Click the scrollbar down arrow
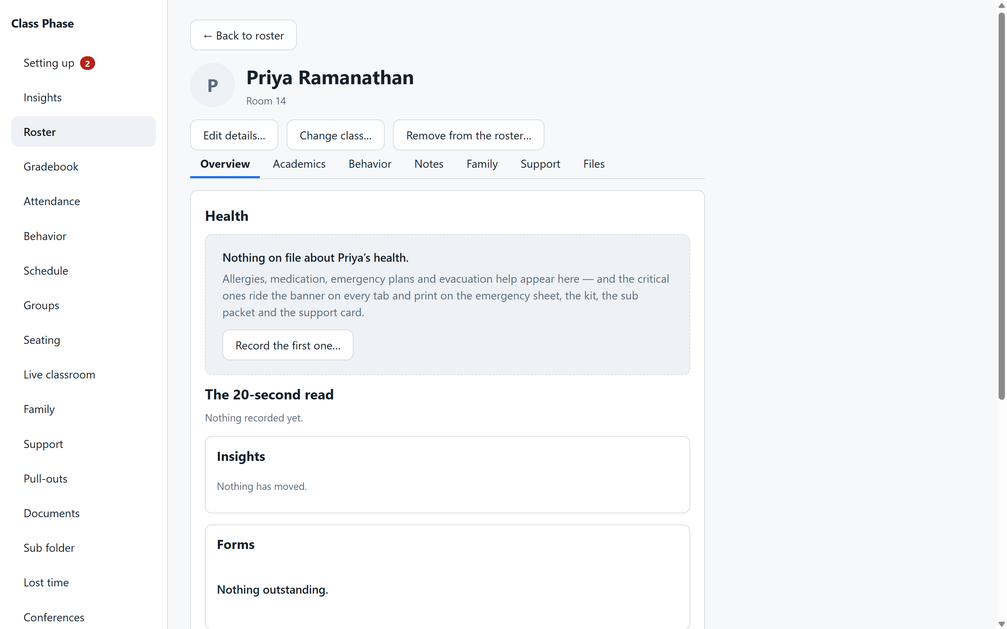Viewport: 1007px width, 629px height. [1002, 624]
